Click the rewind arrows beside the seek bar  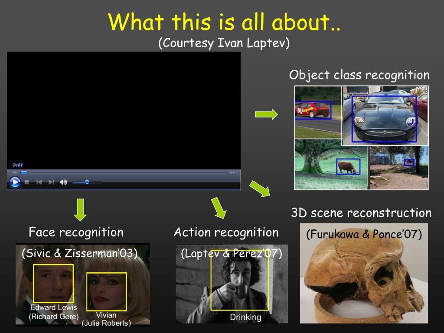pyautogui.click(x=15, y=173)
